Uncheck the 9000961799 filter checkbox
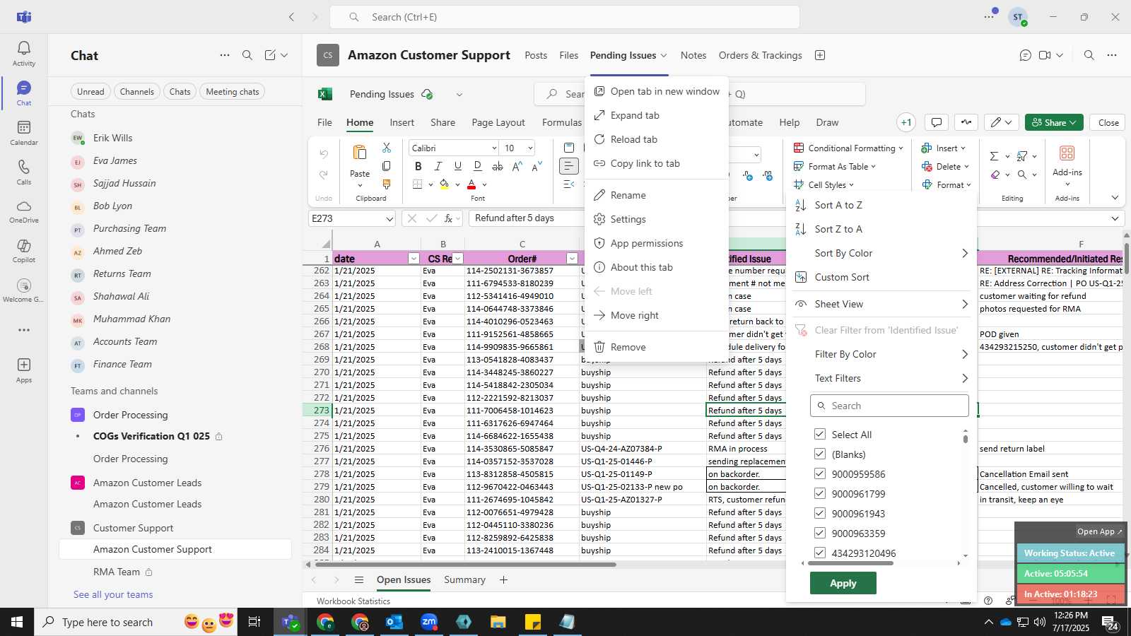The width and height of the screenshot is (1131, 636). (x=820, y=493)
